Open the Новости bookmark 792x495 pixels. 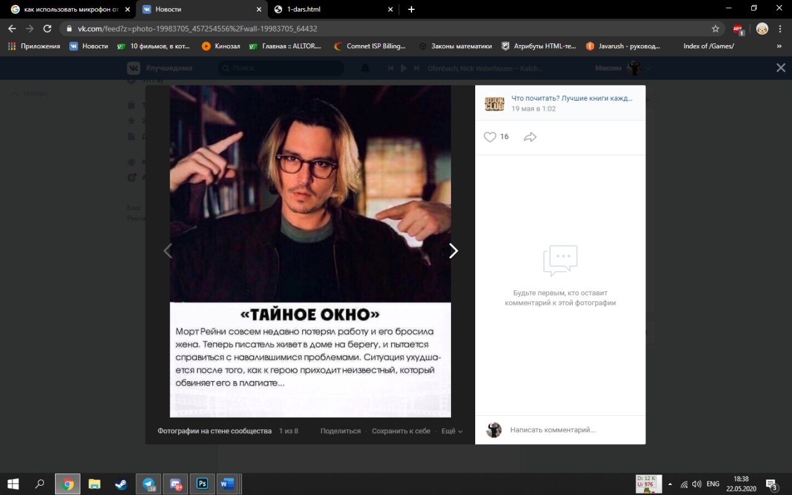[x=88, y=46]
